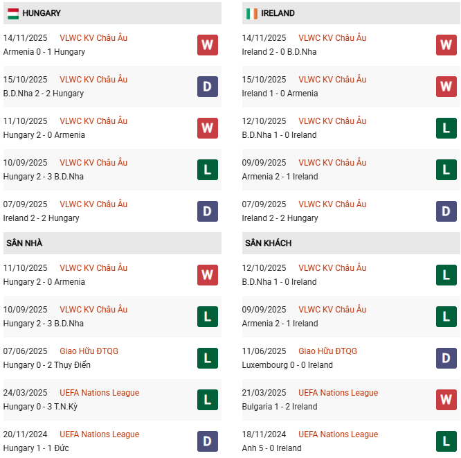Select the D badge beside B.D.Nha 2 - 2 Hungary
The height and width of the screenshot is (458, 461).
coord(208,87)
